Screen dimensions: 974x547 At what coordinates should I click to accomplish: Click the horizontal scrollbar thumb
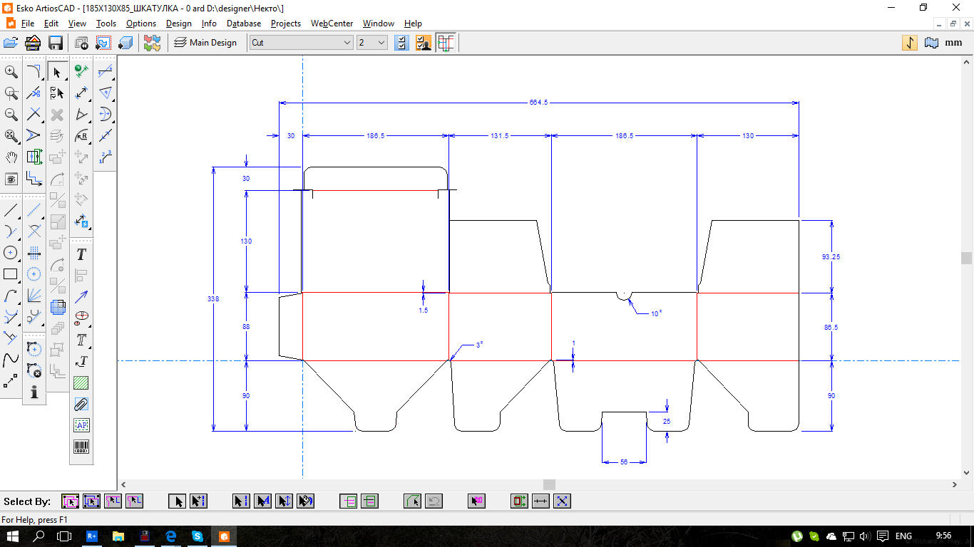[549, 484]
